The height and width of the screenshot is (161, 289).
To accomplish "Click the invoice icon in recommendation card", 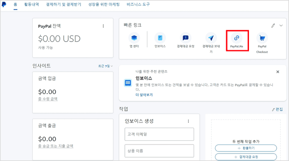I will pos(128,83).
